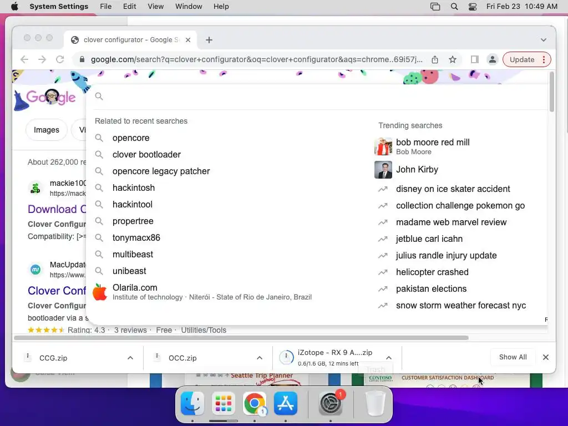Image resolution: width=568 pixels, height=426 pixels.
Task: Open the File menu
Action: (x=106, y=7)
